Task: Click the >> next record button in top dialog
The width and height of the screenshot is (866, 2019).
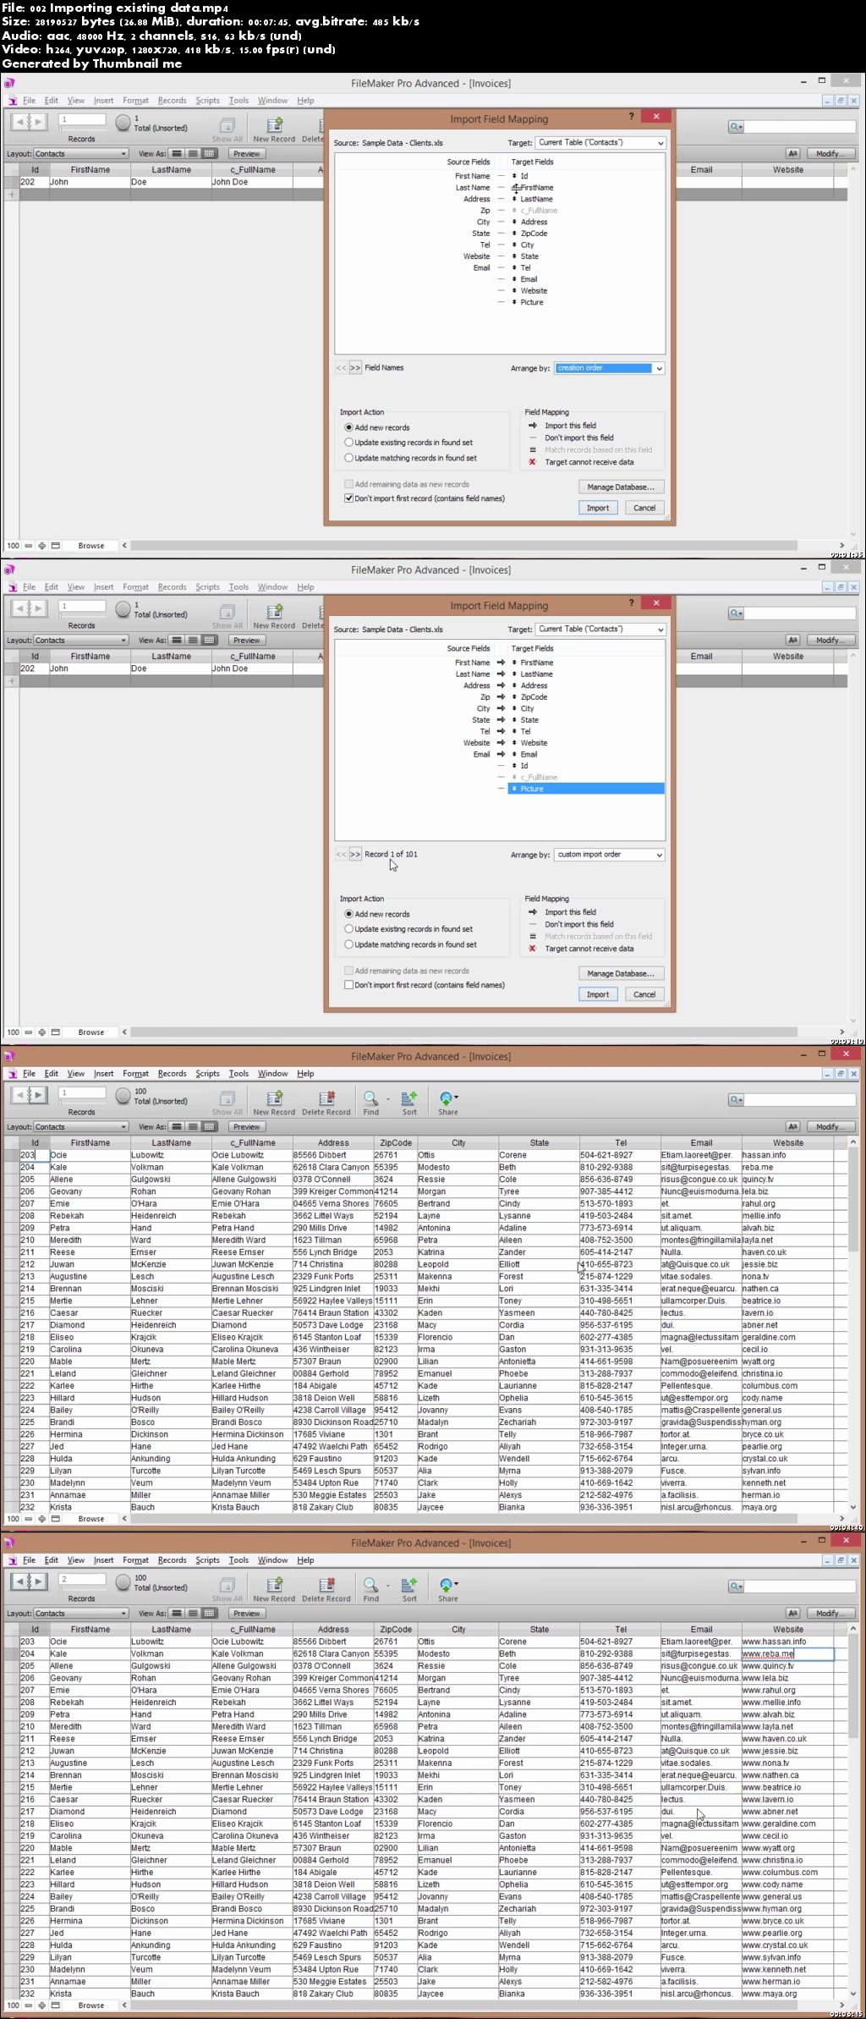Action: point(355,368)
